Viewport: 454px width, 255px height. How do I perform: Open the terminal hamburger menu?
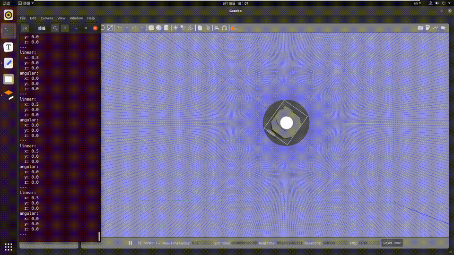click(65, 28)
